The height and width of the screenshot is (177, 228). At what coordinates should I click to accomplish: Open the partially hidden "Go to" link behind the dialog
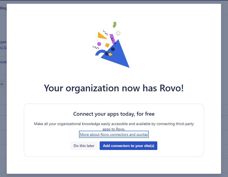pyautogui.click(x=3, y=47)
